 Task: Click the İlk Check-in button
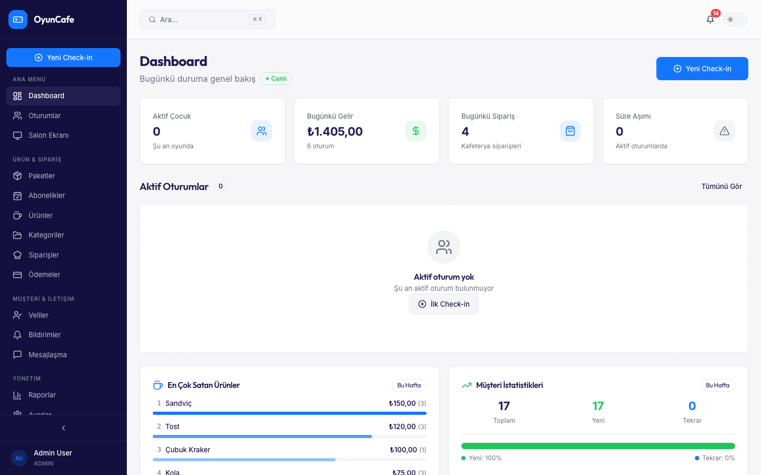point(444,304)
